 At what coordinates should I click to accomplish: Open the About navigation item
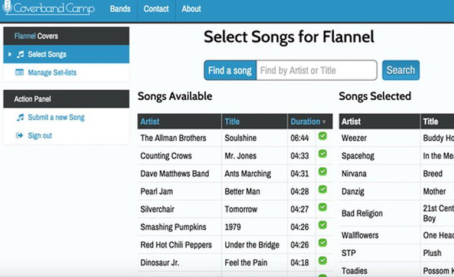(x=191, y=9)
